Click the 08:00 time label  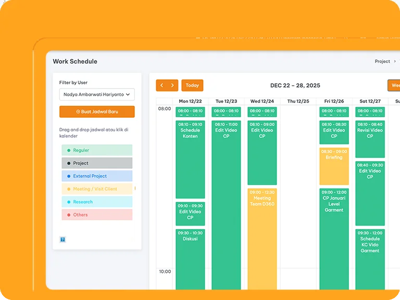click(165, 109)
